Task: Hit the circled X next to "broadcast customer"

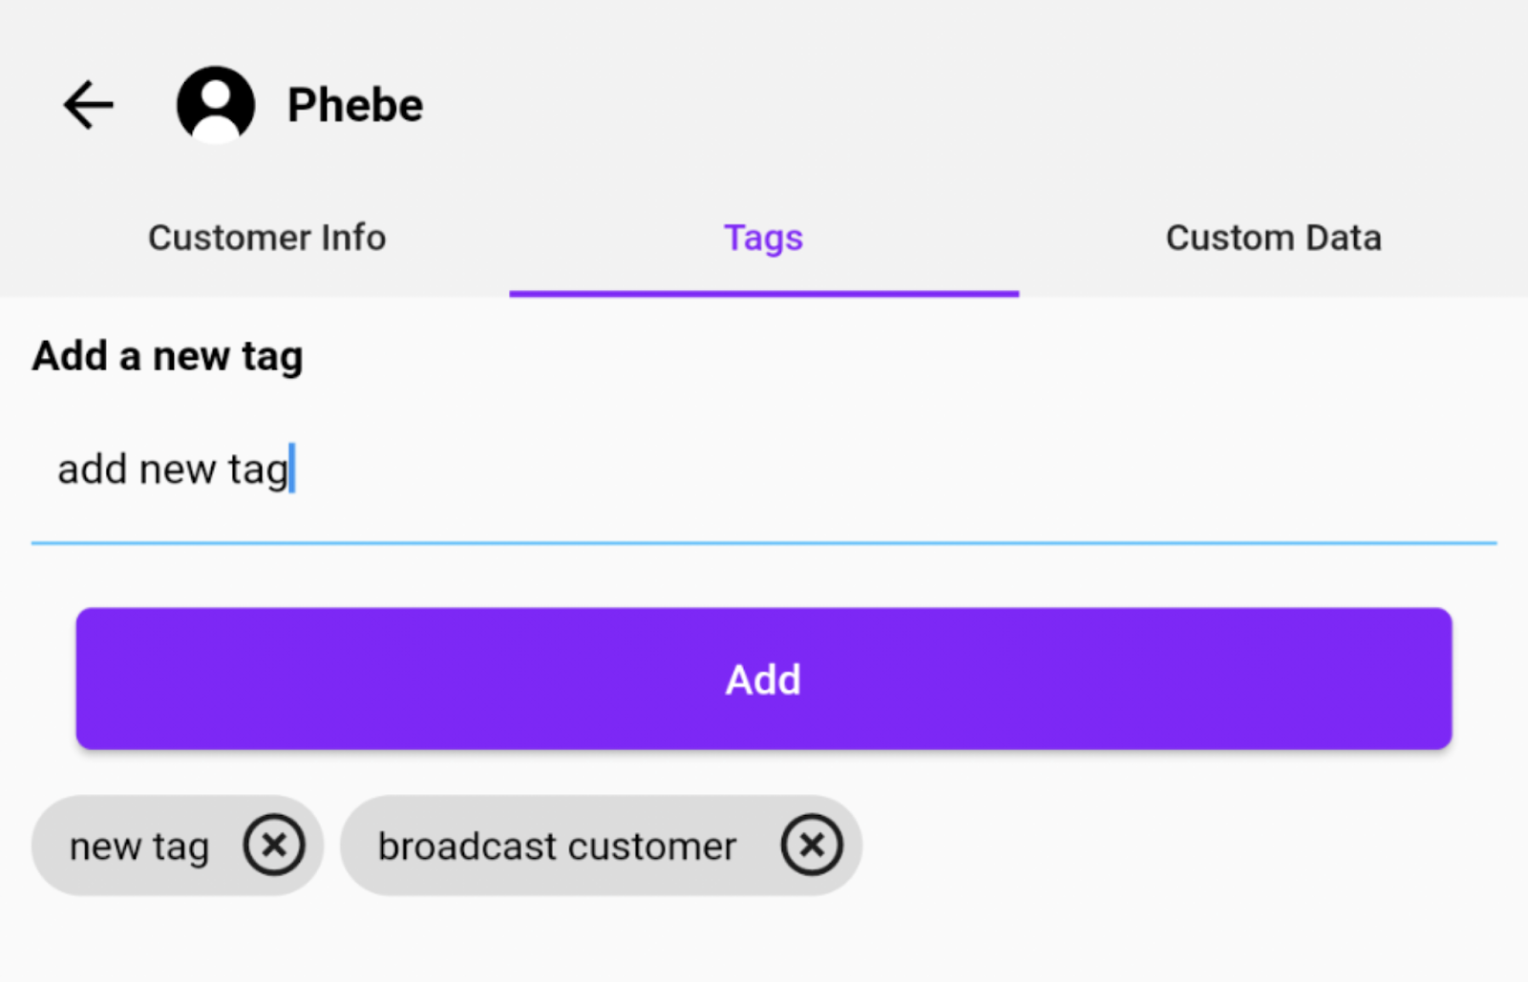Action: (x=812, y=846)
